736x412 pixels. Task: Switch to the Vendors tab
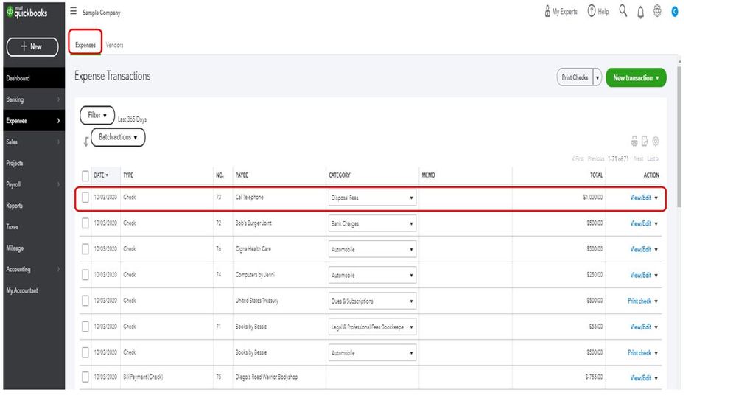tap(114, 45)
